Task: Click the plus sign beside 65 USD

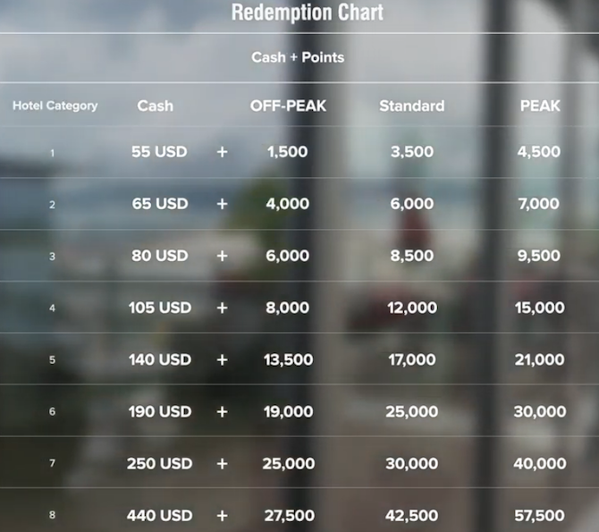Action: pos(222,204)
